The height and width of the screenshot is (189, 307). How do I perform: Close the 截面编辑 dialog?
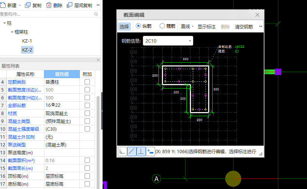click(x=257, y=15)
